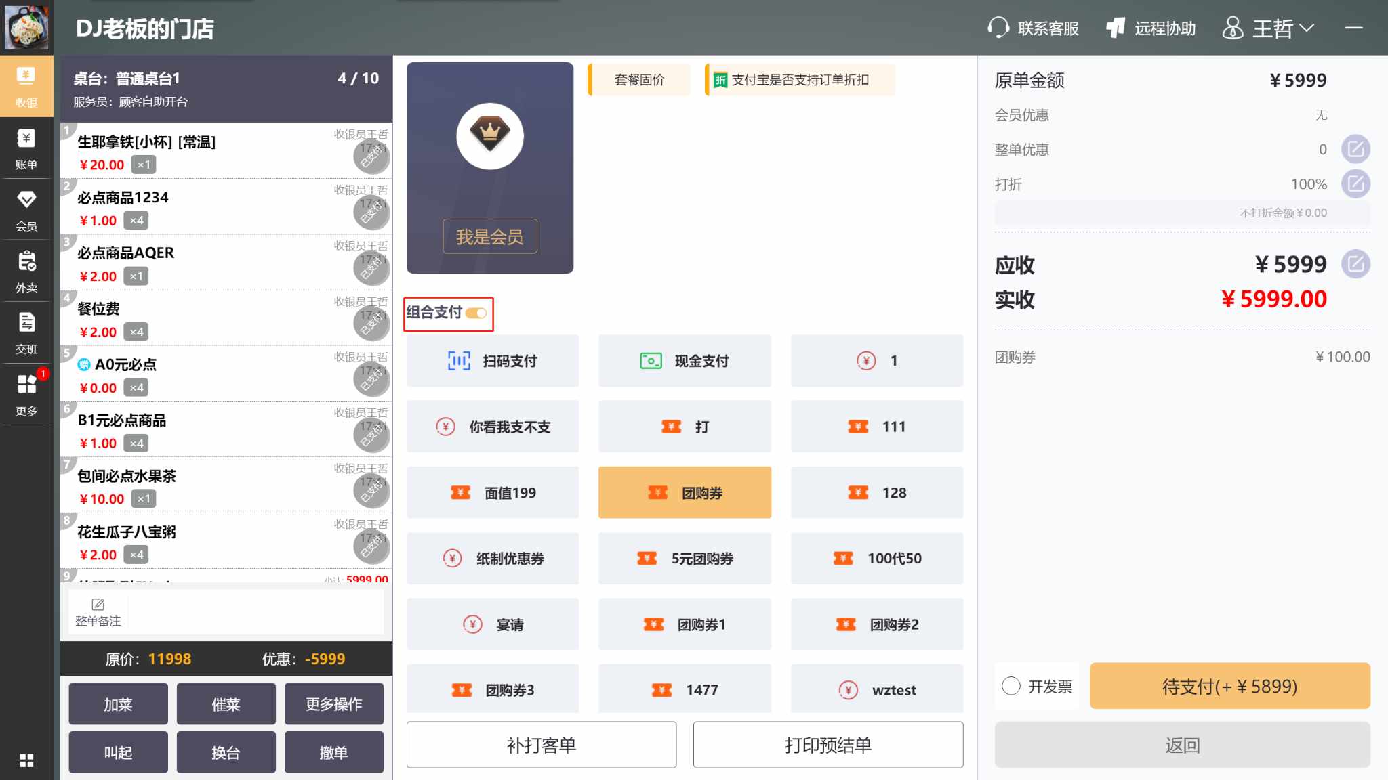Click the 加菜 add dish button
Image resolution: width=1388 pixels, height=780 pixels.
point(118,704)
